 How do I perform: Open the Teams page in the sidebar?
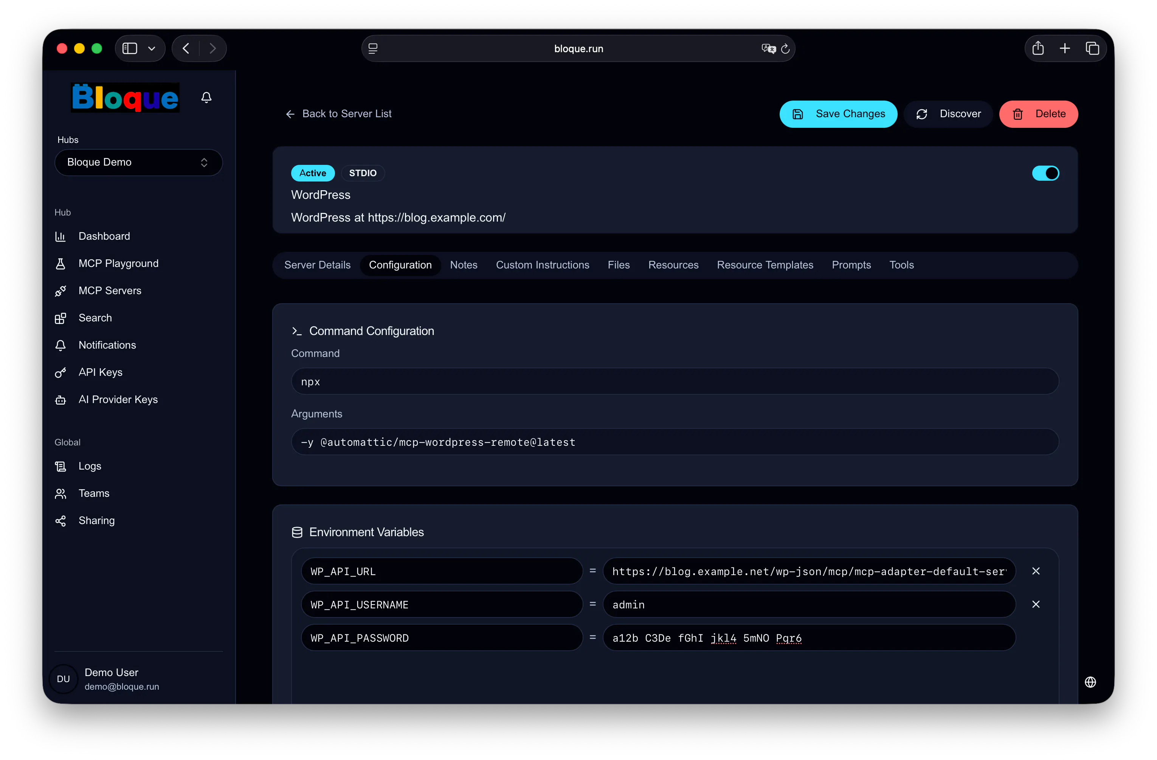coord(94,493)
